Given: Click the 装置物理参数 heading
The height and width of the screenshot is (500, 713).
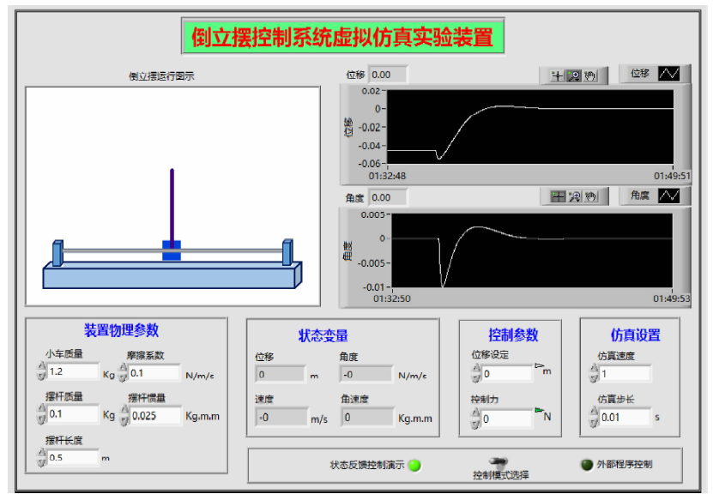Looking at the screenshot, I should coord(122,330).
